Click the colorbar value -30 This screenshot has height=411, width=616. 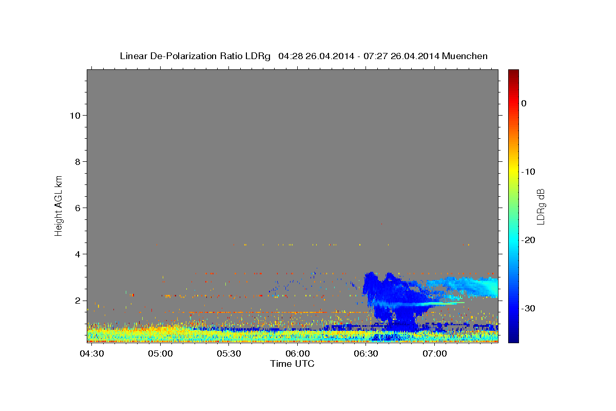coord(529,308)
